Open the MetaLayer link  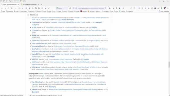(37, 67)
